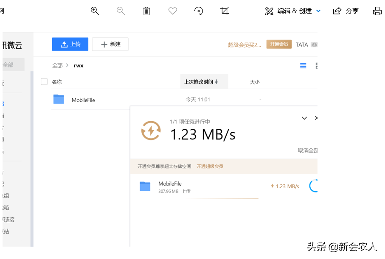The width and height of the screenshot is (385, 259).
Task: Print the image via the printer icon
Action: [x=377, y=11]
